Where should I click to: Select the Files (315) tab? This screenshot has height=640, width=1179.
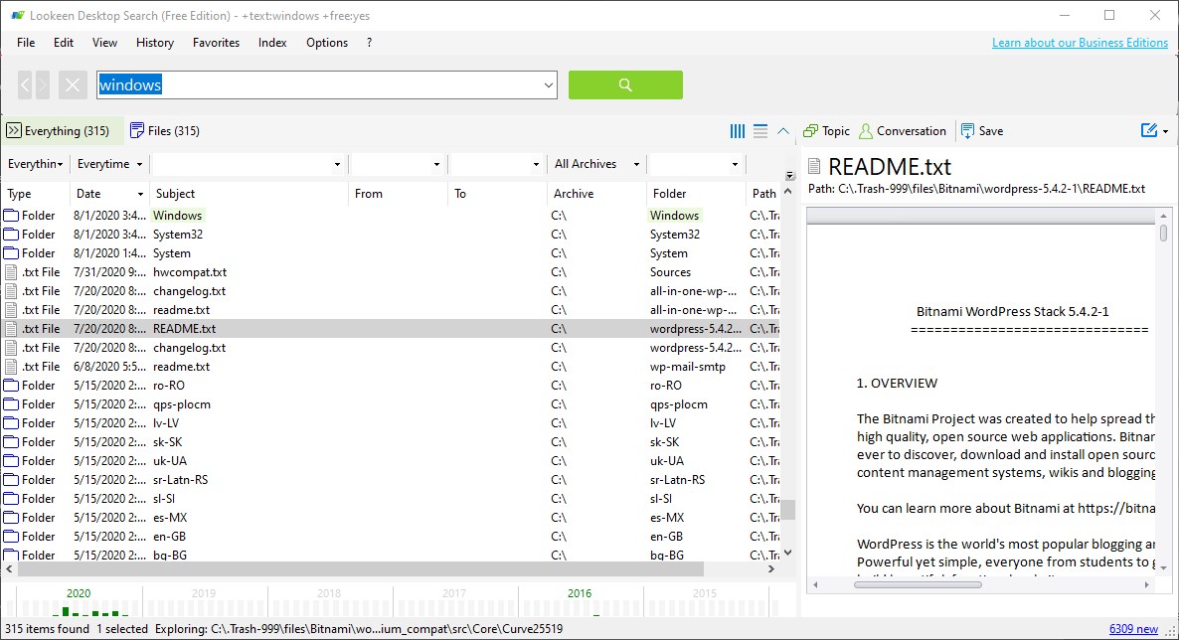165,131
